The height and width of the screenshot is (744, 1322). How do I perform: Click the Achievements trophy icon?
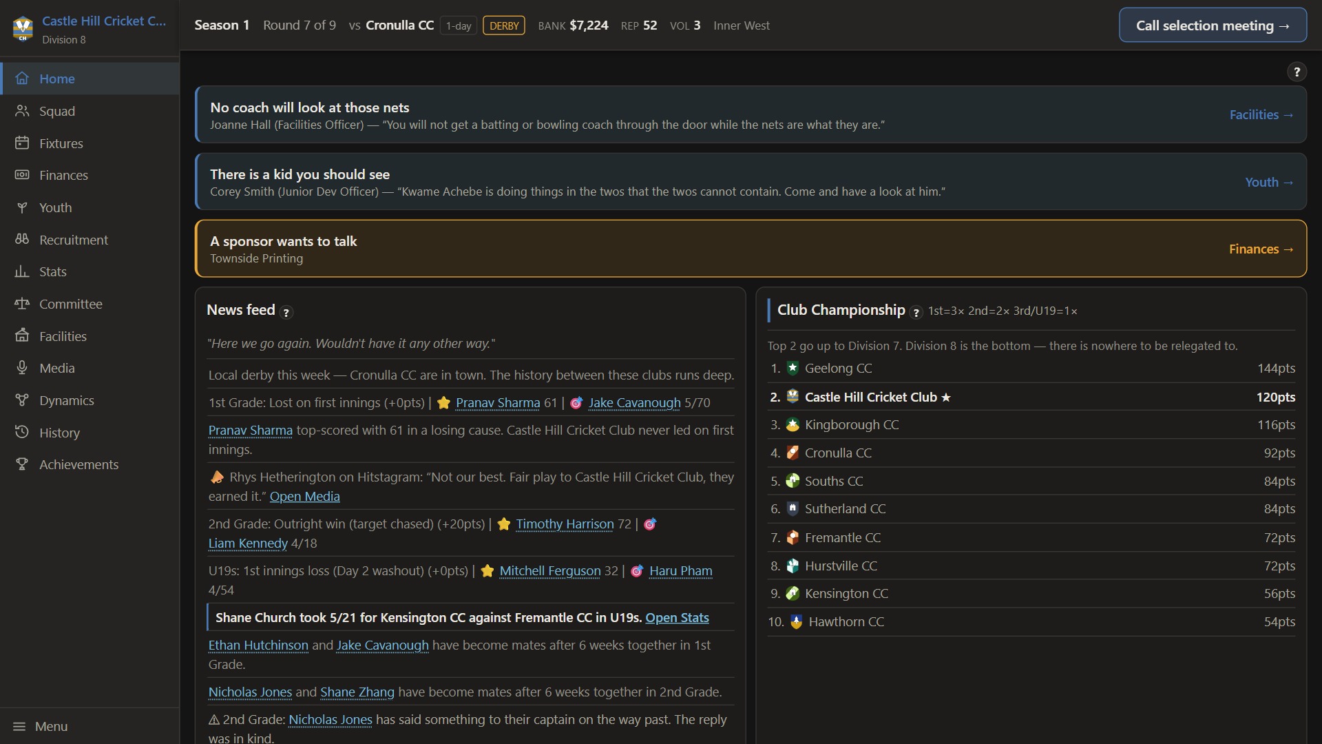(22, 464)
